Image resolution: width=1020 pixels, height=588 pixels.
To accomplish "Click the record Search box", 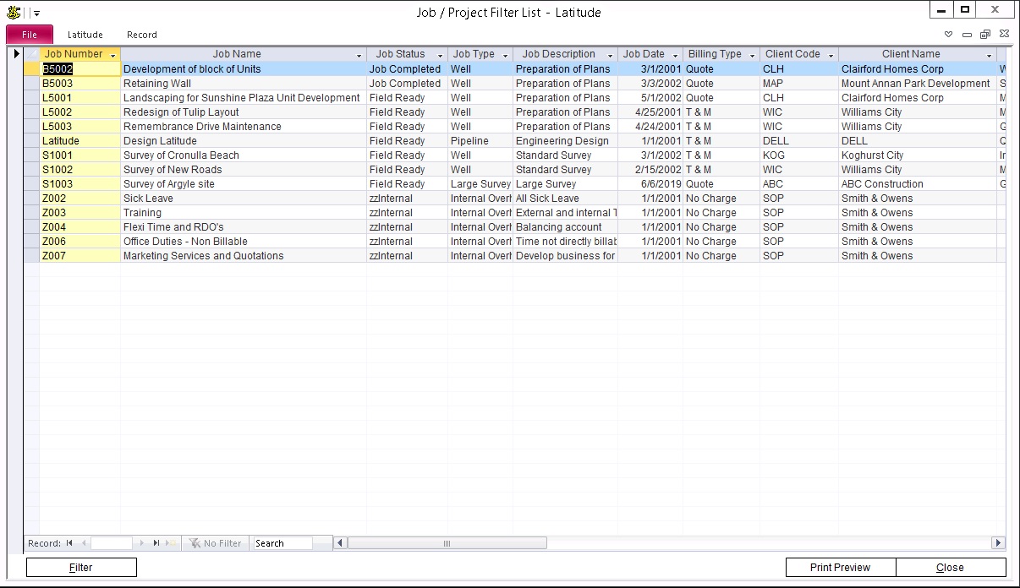I will coord(282,543).
